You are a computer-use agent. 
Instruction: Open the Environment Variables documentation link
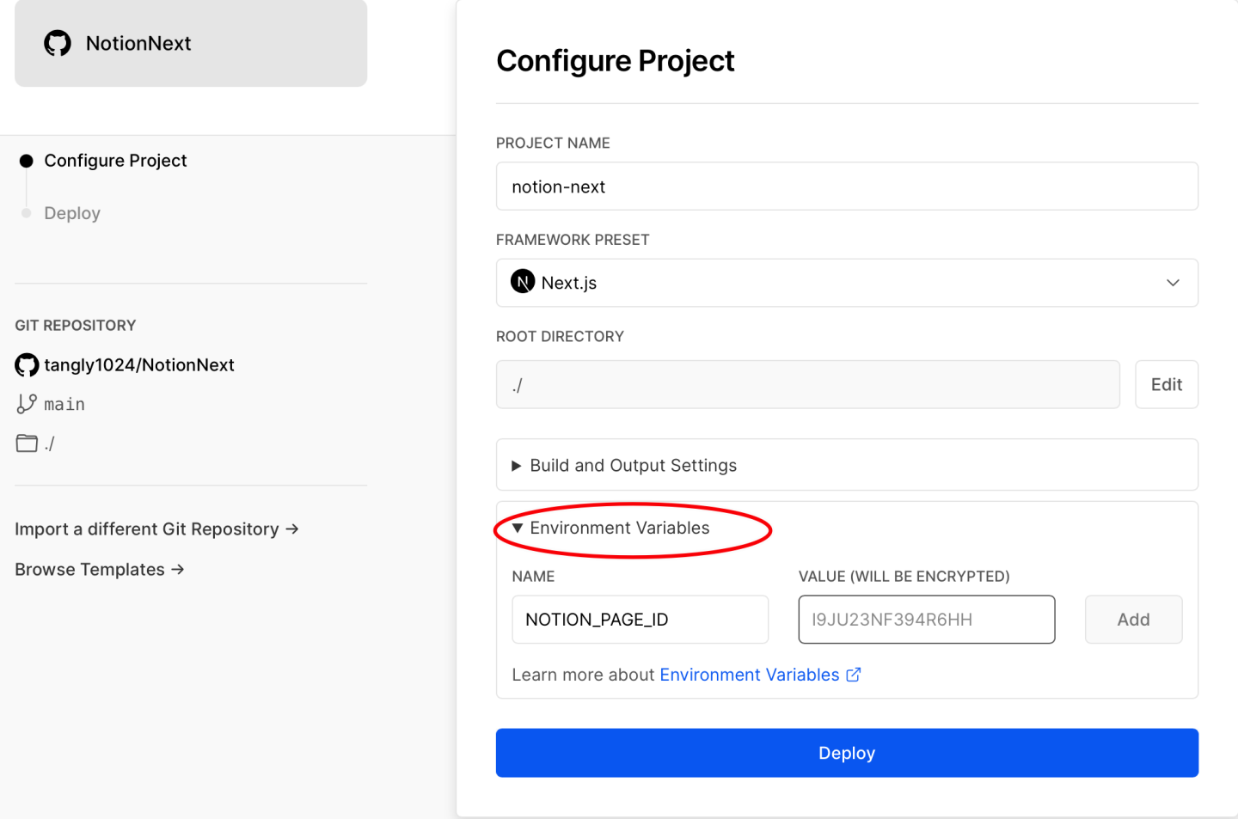pos(749,675)
